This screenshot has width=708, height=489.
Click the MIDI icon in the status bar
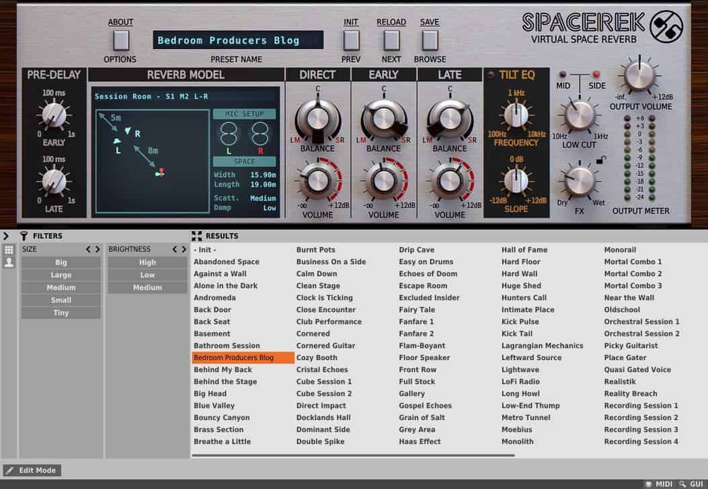648,484
